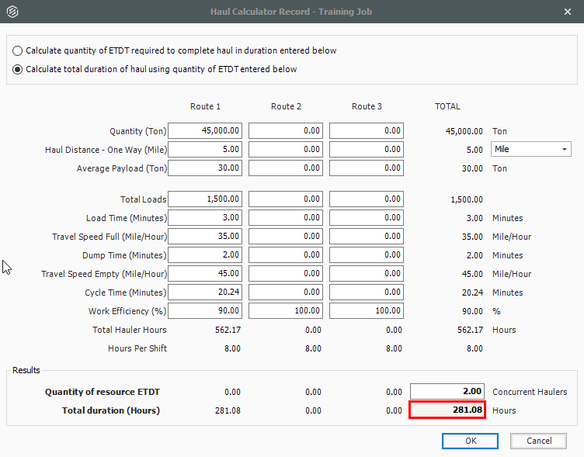The height and width of the screenshot is (457, 584).
Task: Cancel the haul calculator dialog
Action: 538,441
